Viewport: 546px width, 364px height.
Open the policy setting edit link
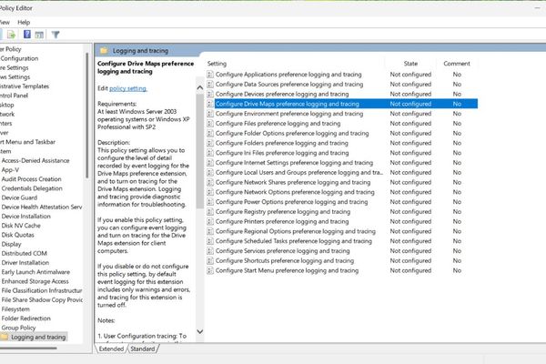click(x=128, y=88)
